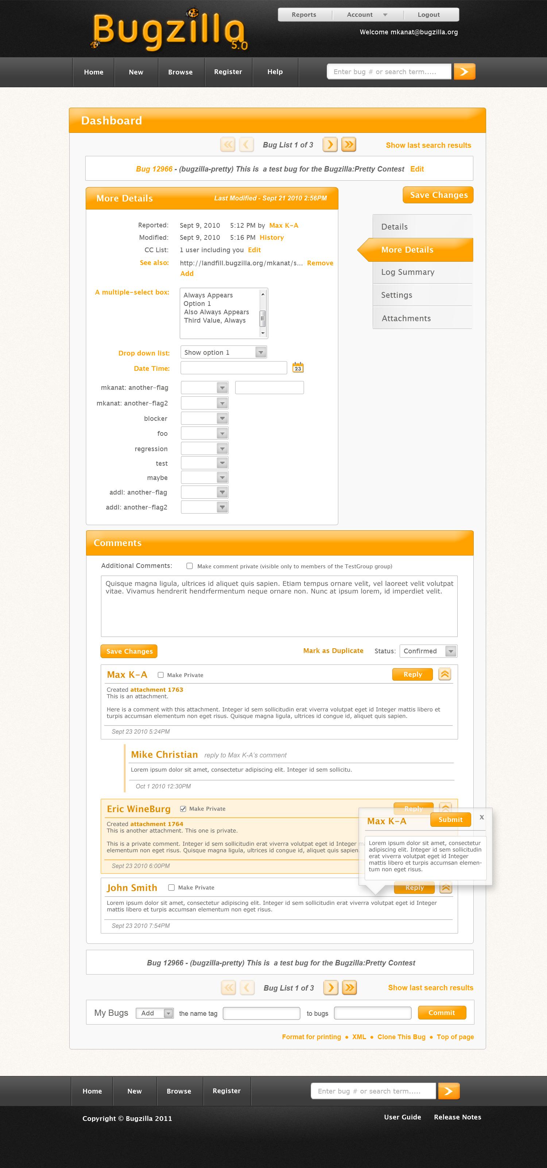The width and height of the screenshot is (547, 1168).
Task: Click the Commit button
Action: (x=442, y=1013)
